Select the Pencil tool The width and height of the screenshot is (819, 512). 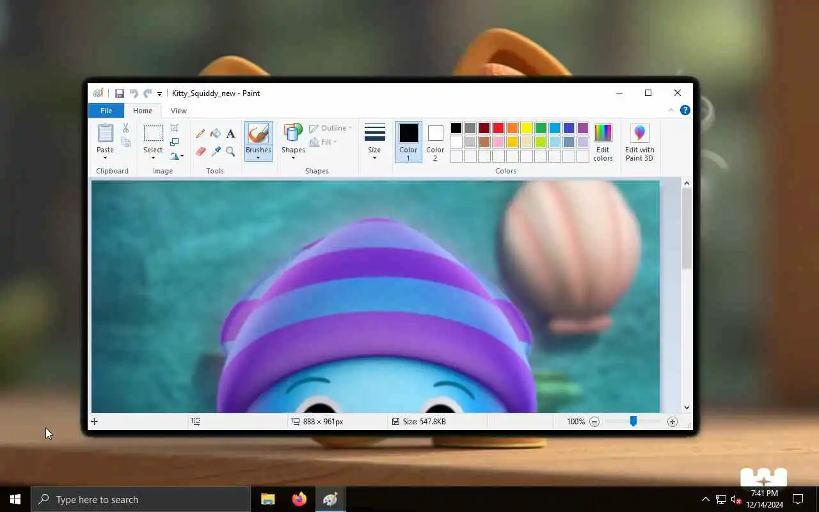[x=200, y=134]
